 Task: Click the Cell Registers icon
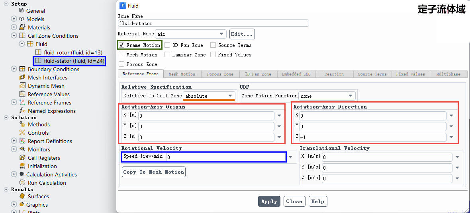tap(22, 158)
